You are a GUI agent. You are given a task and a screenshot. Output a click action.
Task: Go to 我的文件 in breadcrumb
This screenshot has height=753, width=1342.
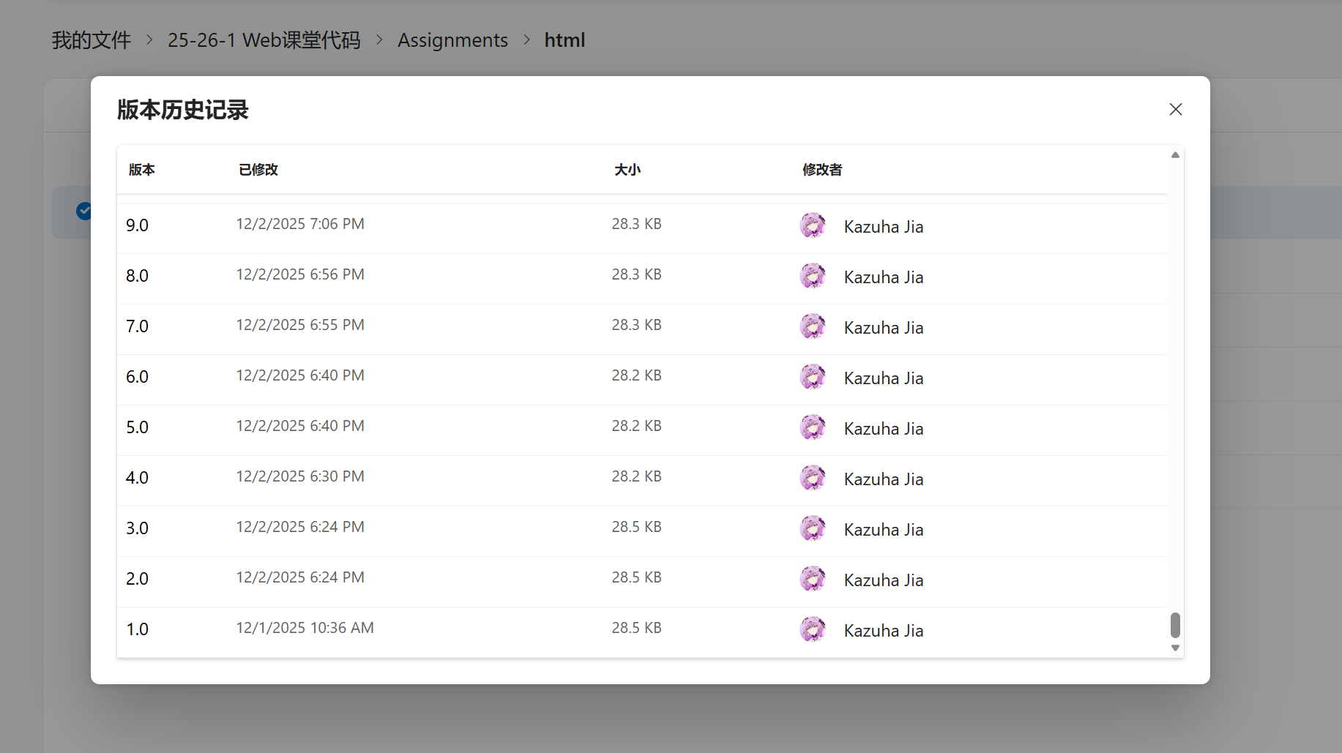(x=91, y=40)
